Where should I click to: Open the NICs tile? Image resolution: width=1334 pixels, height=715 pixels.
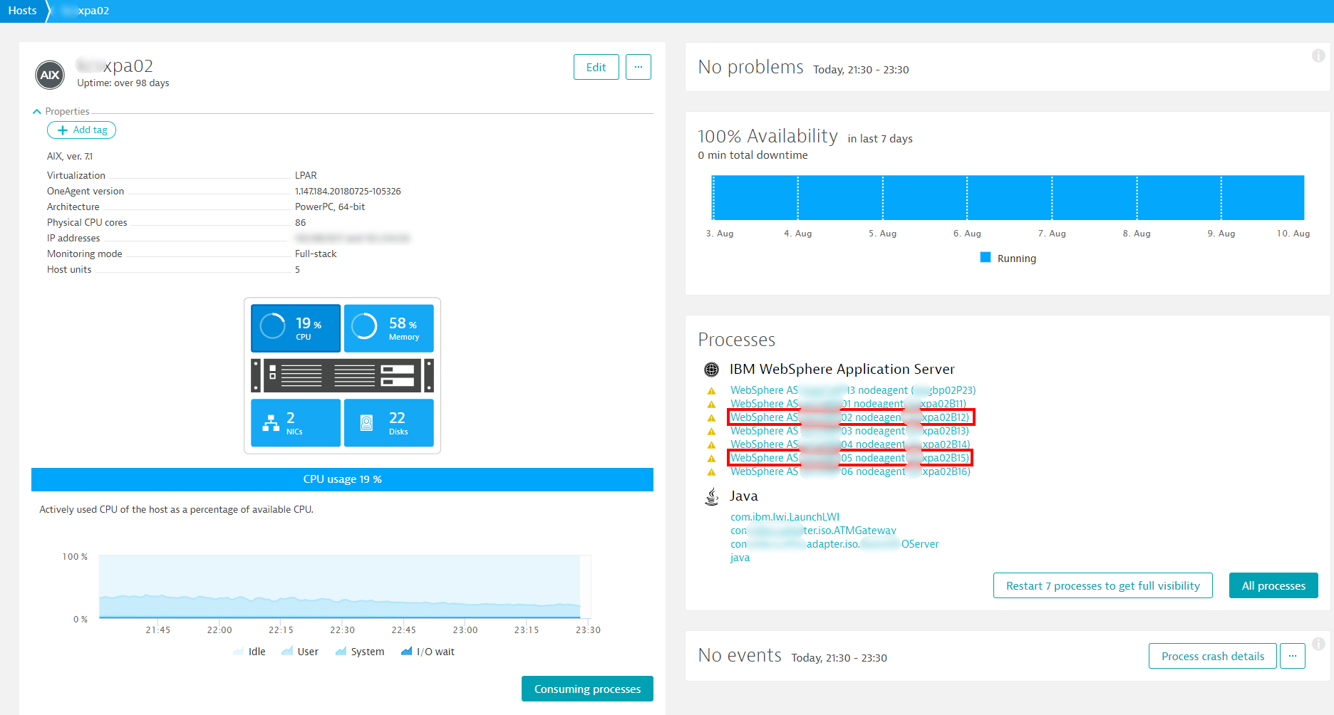click(x=296, y=422)
